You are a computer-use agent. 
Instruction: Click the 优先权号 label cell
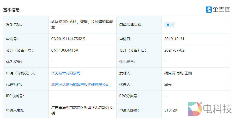26,62
